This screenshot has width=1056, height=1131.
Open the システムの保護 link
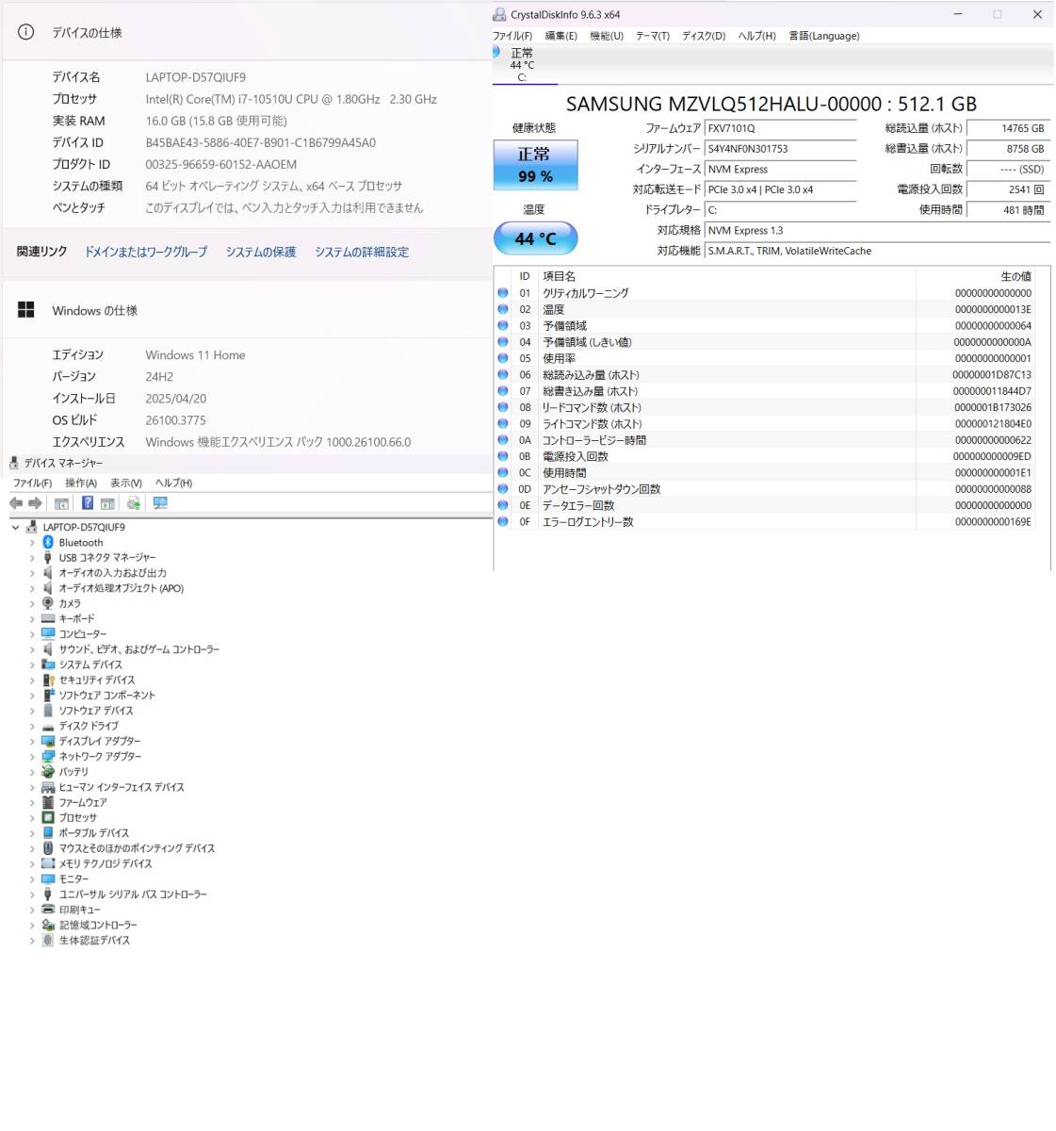[x=261, y=252]
